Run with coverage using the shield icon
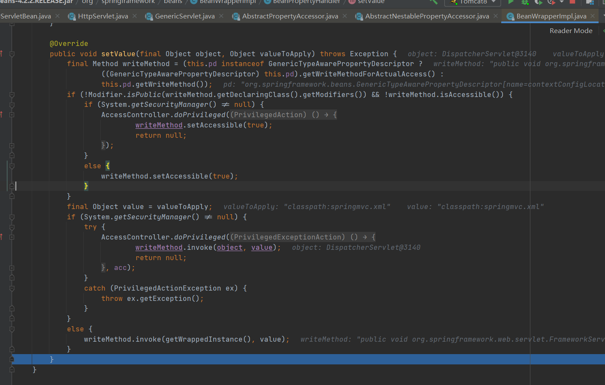The height and width of the screenshot is (385, 605). pyautogui.click(x=538, y=2)
